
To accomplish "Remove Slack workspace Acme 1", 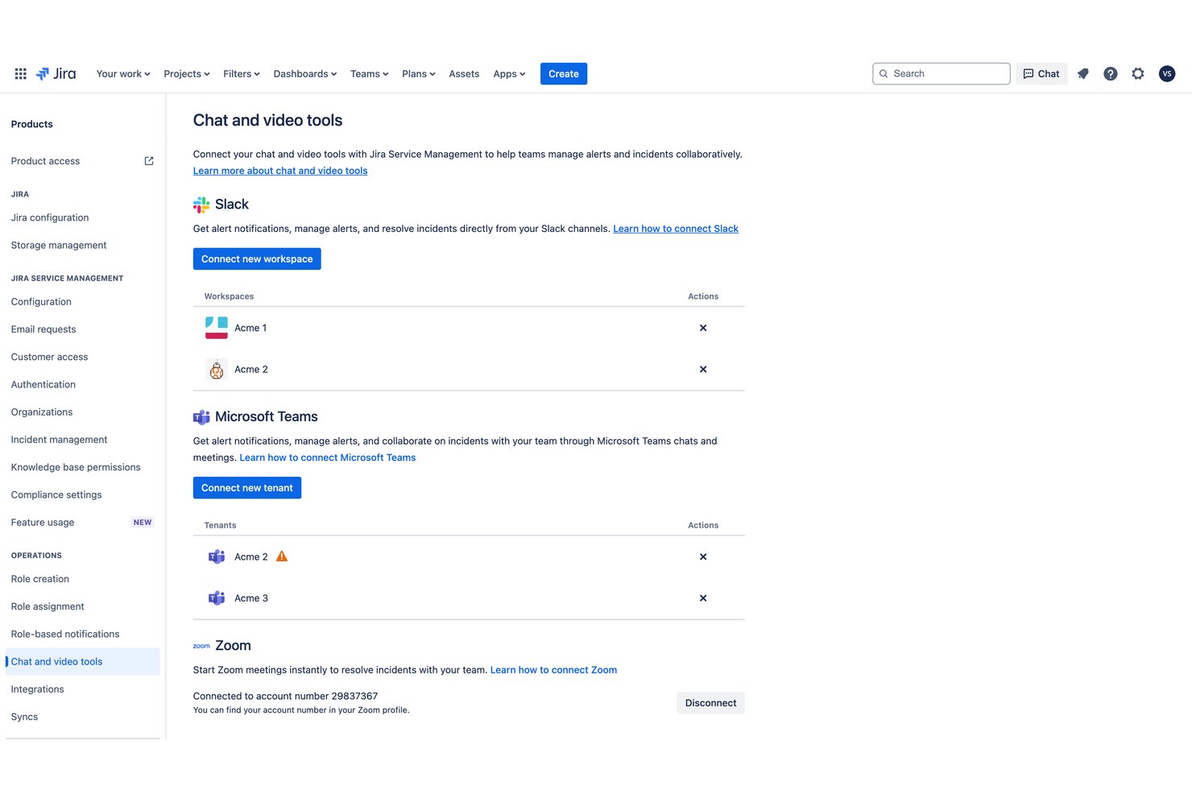I will tap(703, 328).
